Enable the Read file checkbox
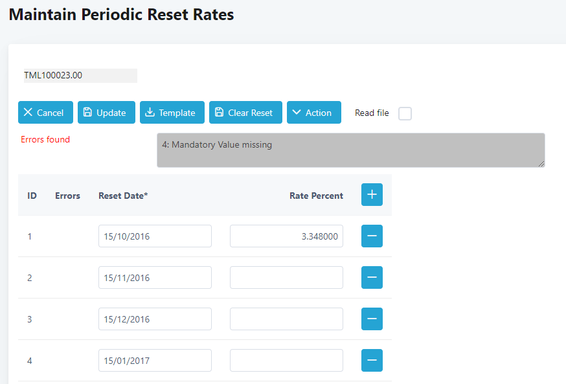Screen dimensions: 566x384 [405, 114]
